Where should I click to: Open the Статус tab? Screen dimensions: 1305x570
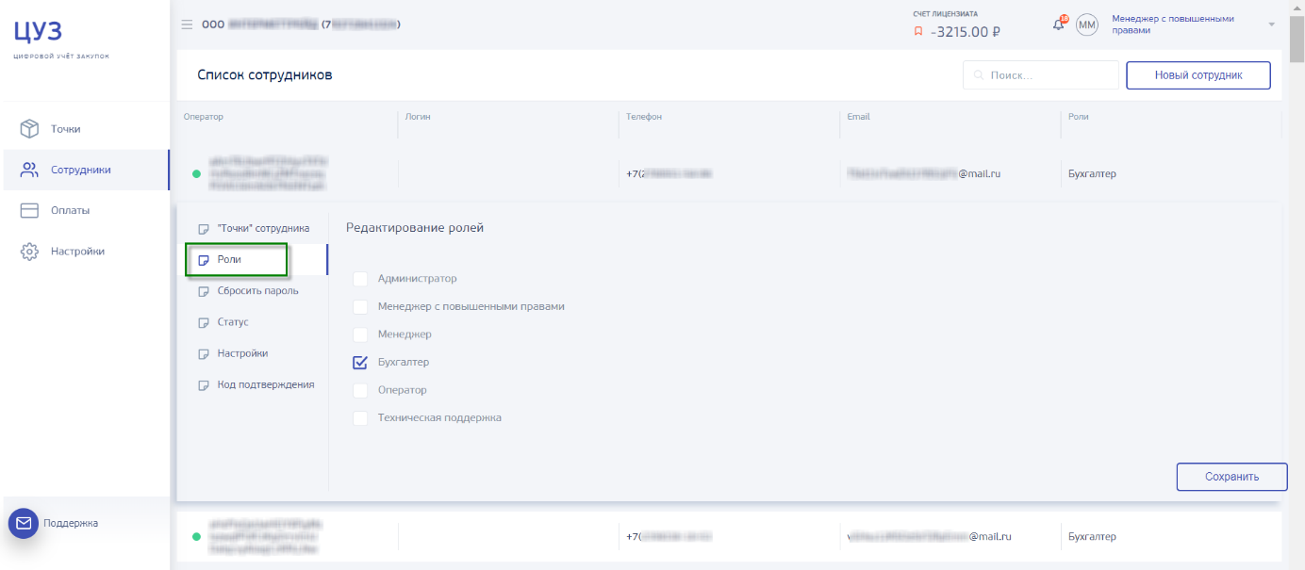253,322
